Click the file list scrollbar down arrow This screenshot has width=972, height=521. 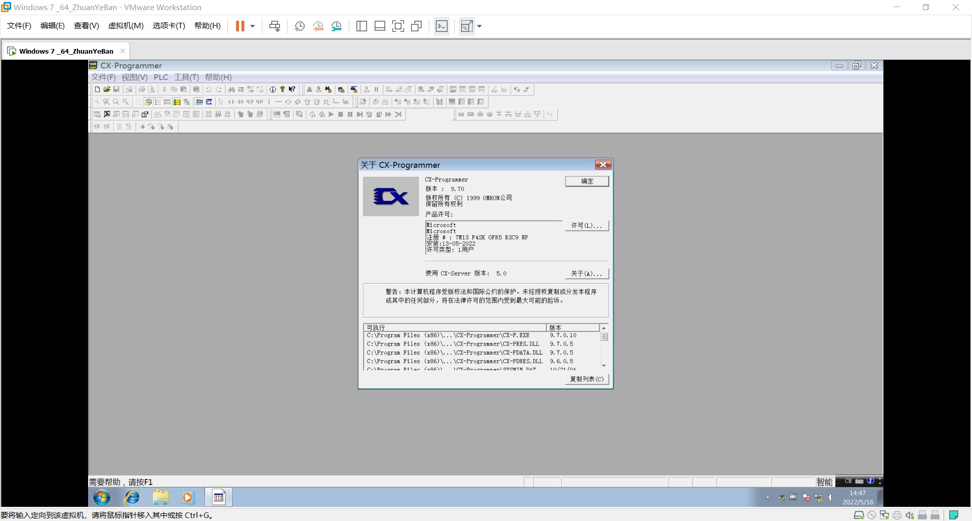603,365
